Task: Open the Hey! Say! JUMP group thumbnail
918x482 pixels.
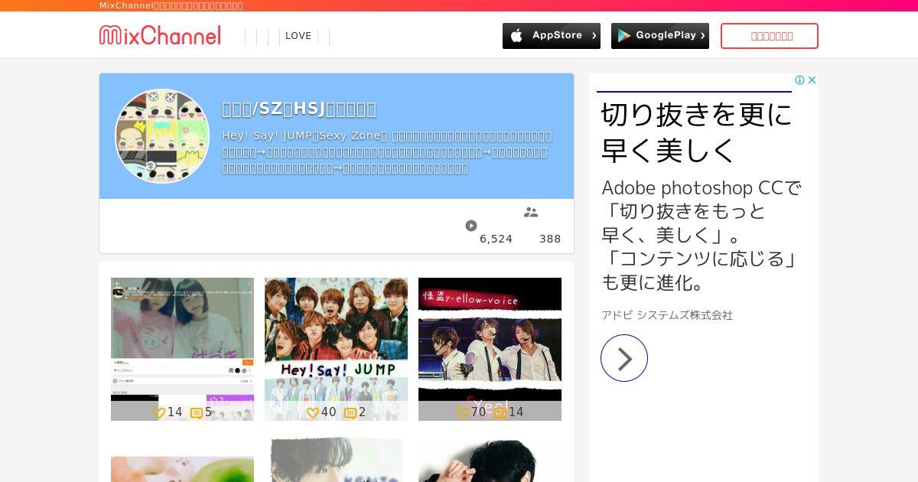Action: pos(336,349)
